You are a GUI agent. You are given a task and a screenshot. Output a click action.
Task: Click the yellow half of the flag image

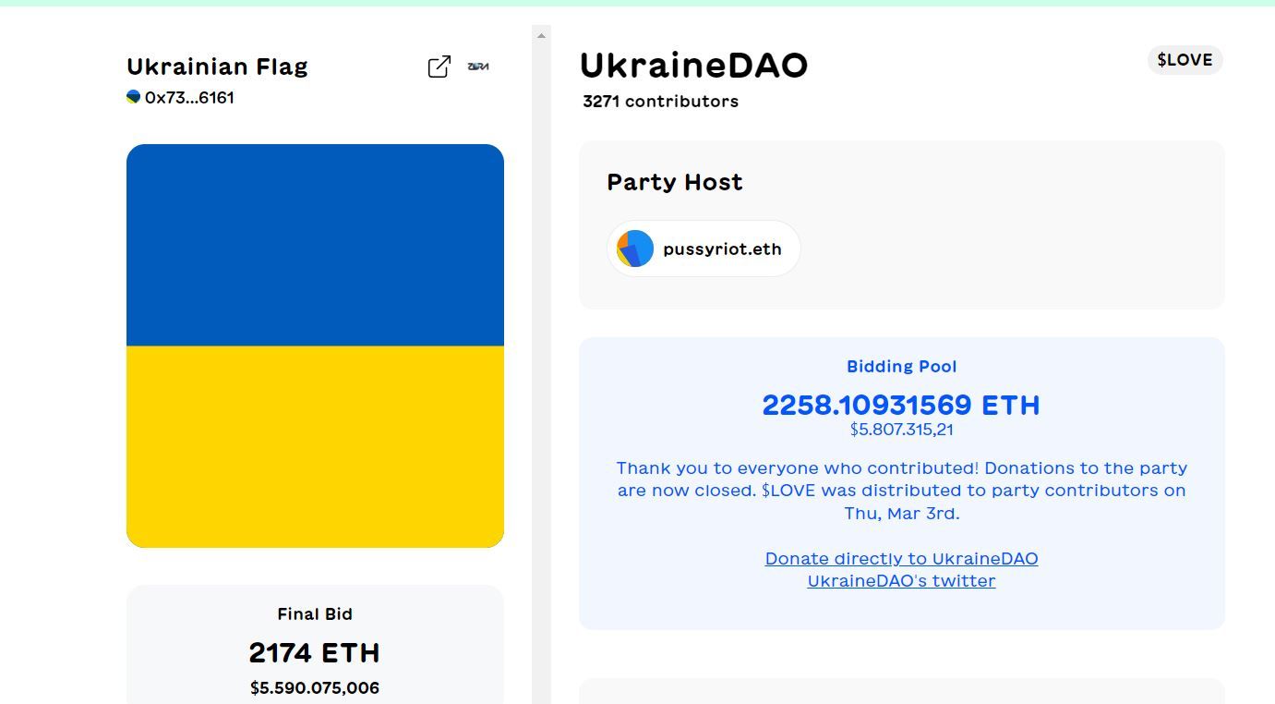(315, 446)
